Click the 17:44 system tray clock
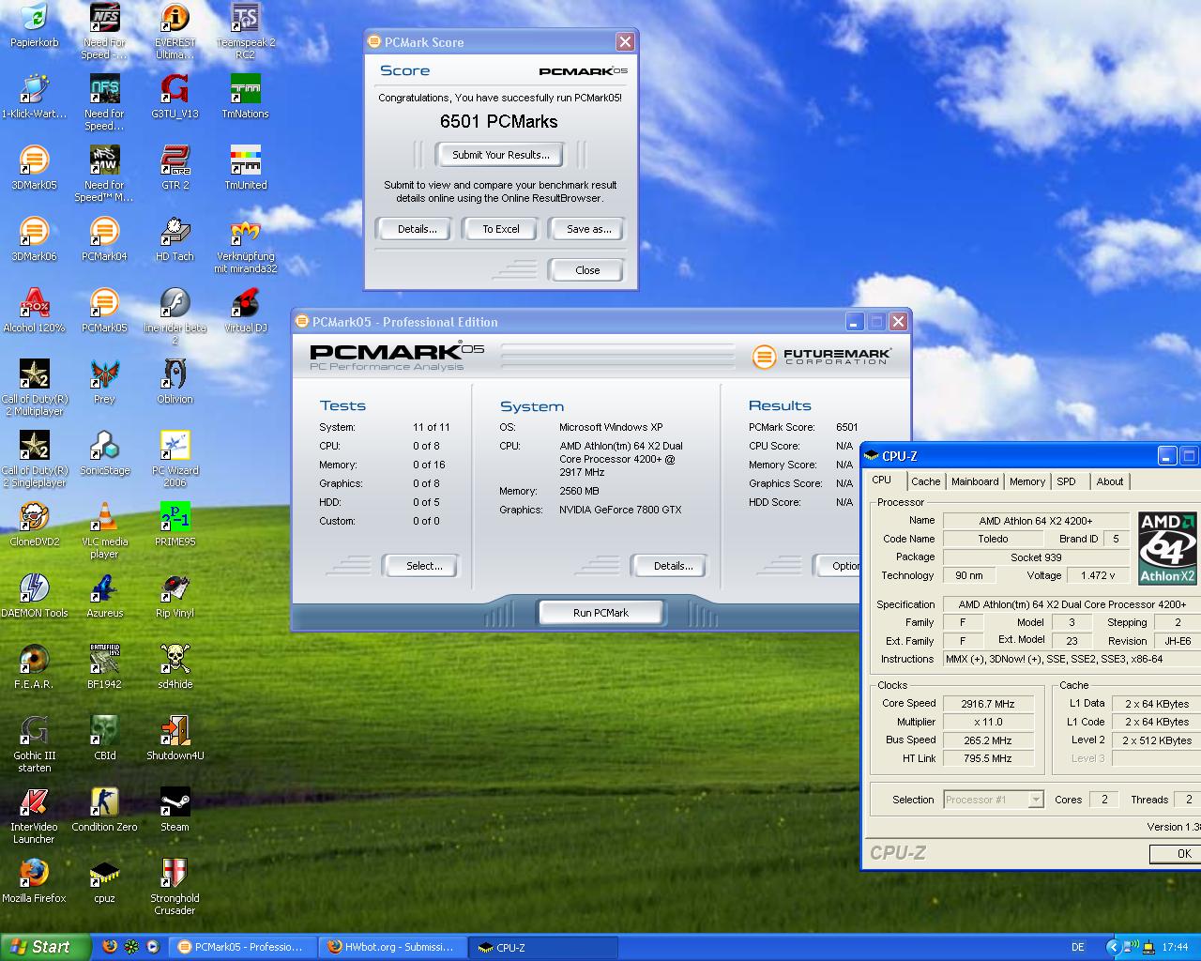This screenshot has height=961, width=1201. point(1175,948)
